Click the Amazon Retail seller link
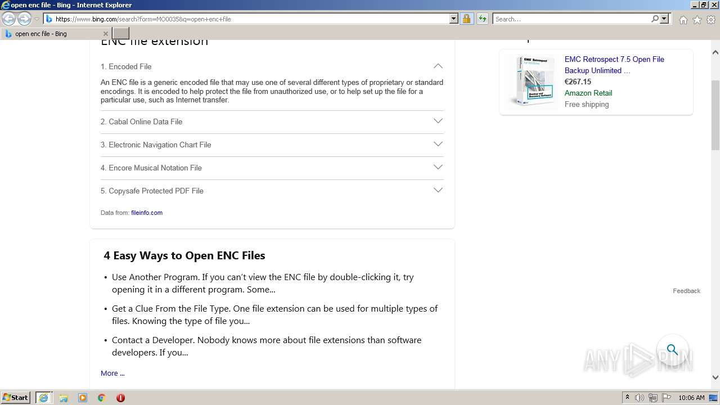Image resolution: width=720 pixels, height=405 pixels. (588, 93)
